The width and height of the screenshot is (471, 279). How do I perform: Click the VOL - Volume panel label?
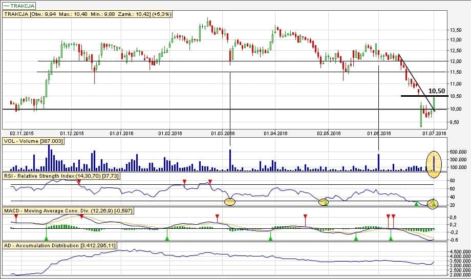pyautogui.click(x=34, y=140)
